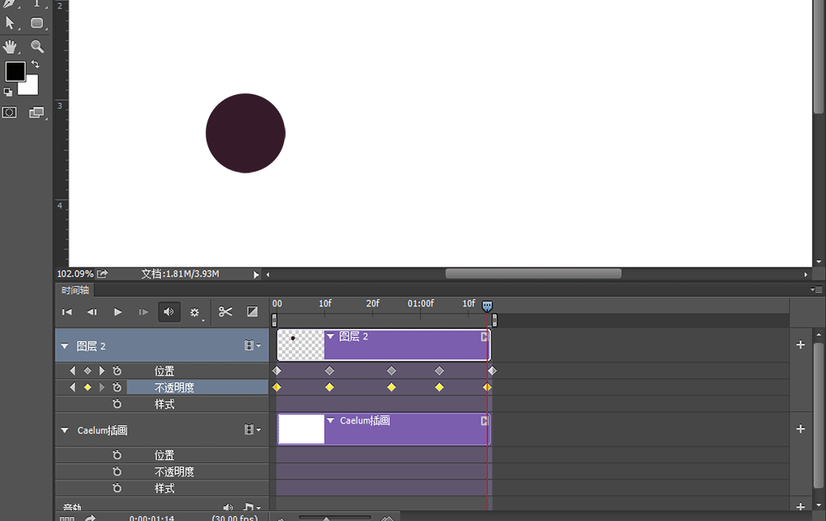Viewport: 826px width, 521px height.
Task: Open the transition selection icon
Action: (251, 312)
